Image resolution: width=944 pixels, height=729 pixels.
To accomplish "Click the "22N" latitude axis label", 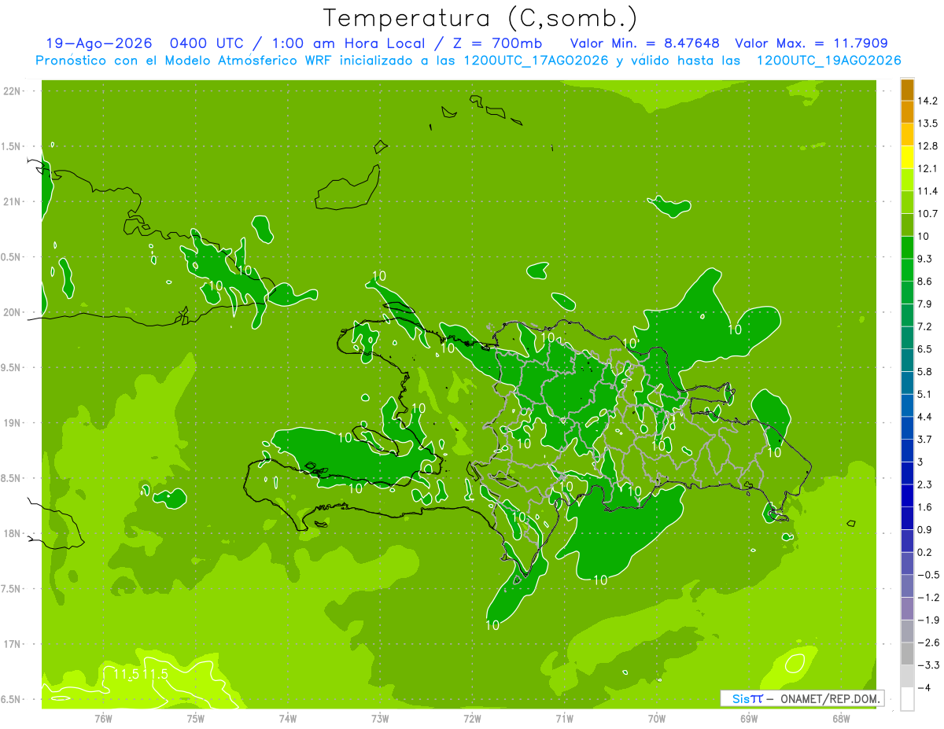I will (x=13, y=91).
